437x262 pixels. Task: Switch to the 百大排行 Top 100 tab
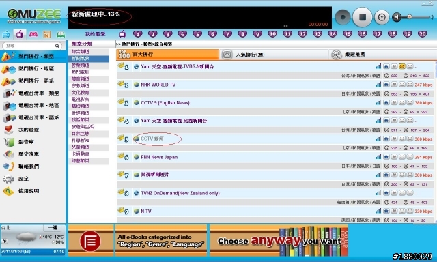pyautogui.click(x=167, y=55)
